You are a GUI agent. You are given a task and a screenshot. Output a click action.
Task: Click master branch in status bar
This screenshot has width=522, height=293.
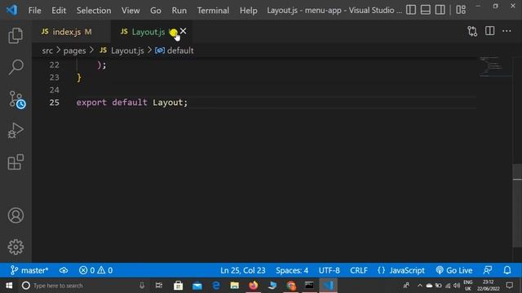[29, 270]
